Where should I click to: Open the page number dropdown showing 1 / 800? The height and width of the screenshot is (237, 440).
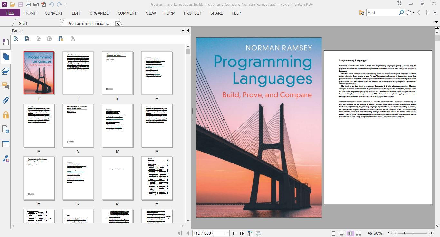pyautogui.click(x=227, y=233)
